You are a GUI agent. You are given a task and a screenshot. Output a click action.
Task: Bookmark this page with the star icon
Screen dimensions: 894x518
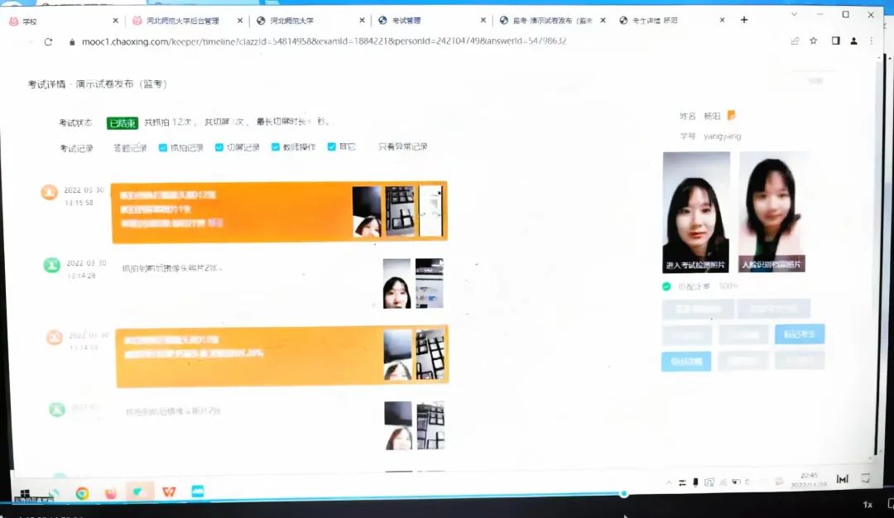coord(814,41)
